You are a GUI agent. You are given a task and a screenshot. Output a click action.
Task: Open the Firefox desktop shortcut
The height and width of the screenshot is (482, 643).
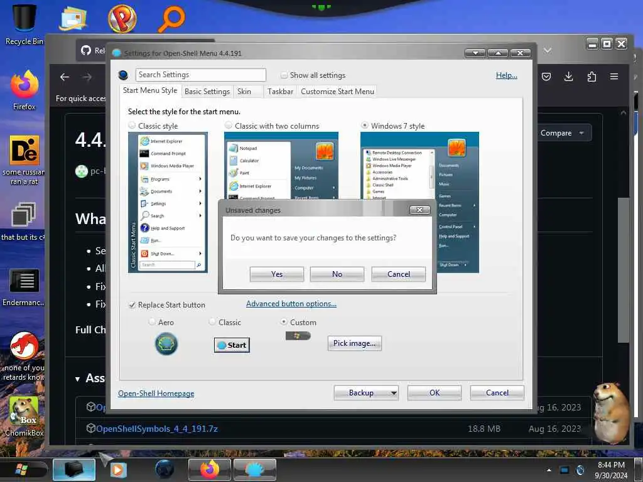24,91
